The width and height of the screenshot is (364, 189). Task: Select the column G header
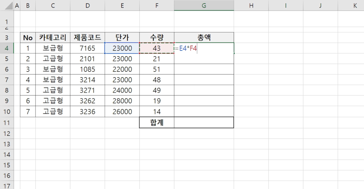click(x=204, y=6)
